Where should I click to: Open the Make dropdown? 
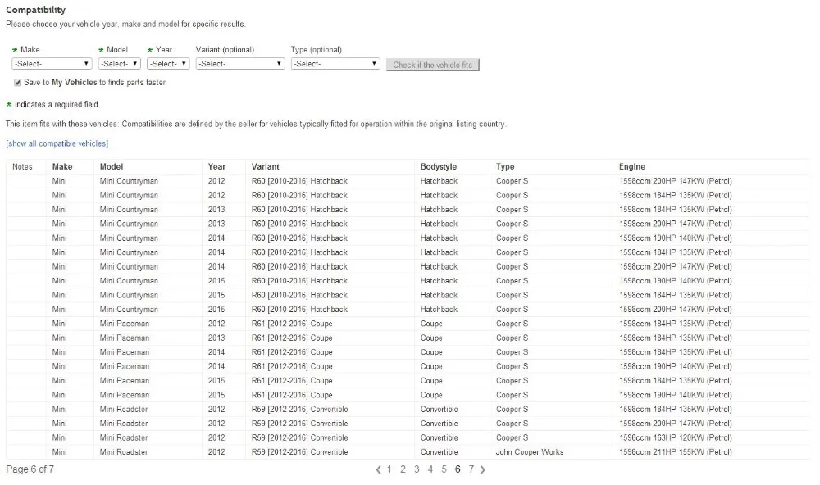click(52, 64)
